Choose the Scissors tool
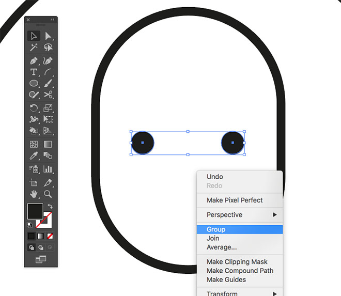 click(x=48, y=95)
